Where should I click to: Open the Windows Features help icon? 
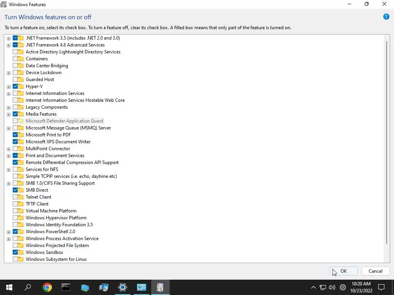[x=386, y=17]
